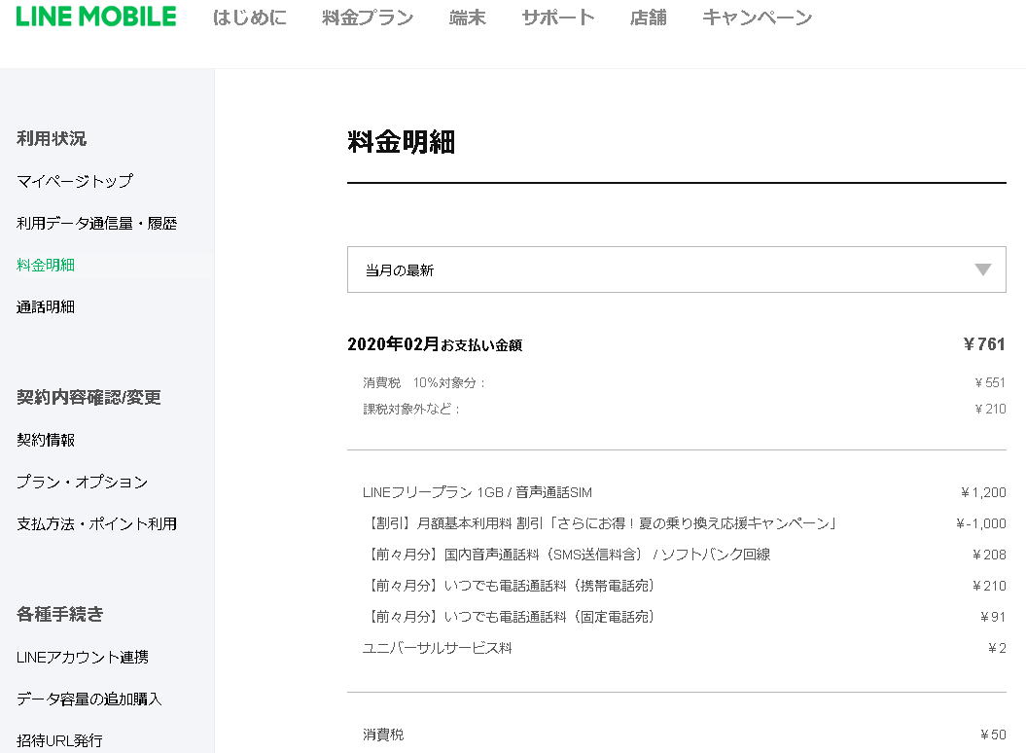Go to マイページトップ in sidebar
The width and height of the screenshot is (1026, 753).
pos(75,181)
